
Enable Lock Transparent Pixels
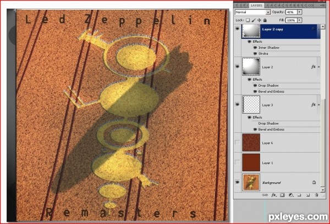(x=248, y=20)
